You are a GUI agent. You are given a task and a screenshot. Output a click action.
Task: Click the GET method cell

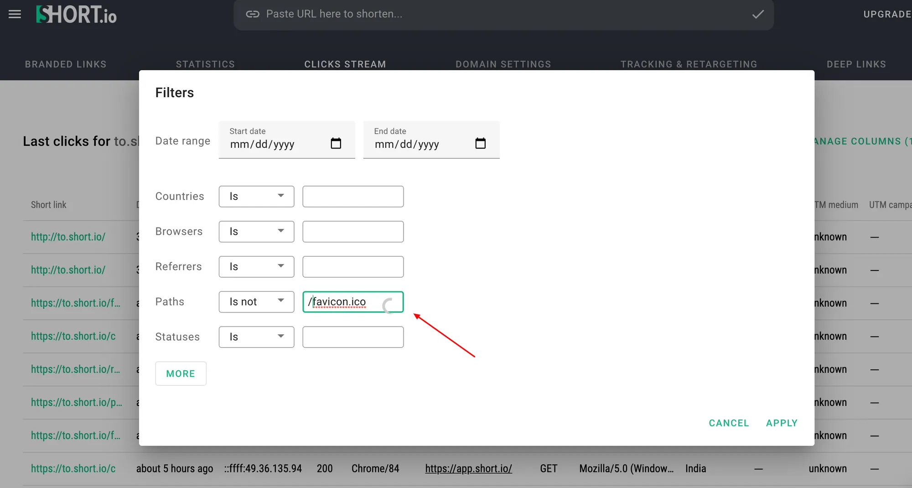click(548, 469)
